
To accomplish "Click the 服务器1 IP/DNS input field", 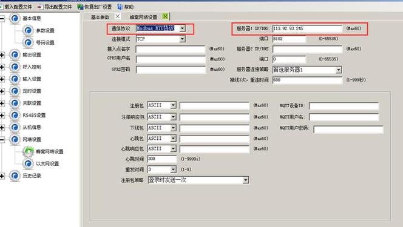I will click(x=307, y=28).
